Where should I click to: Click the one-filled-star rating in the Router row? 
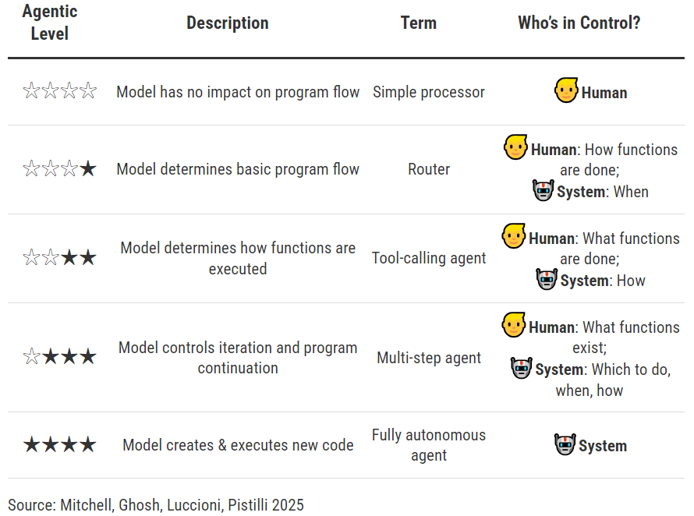click(x=59, y=168)
